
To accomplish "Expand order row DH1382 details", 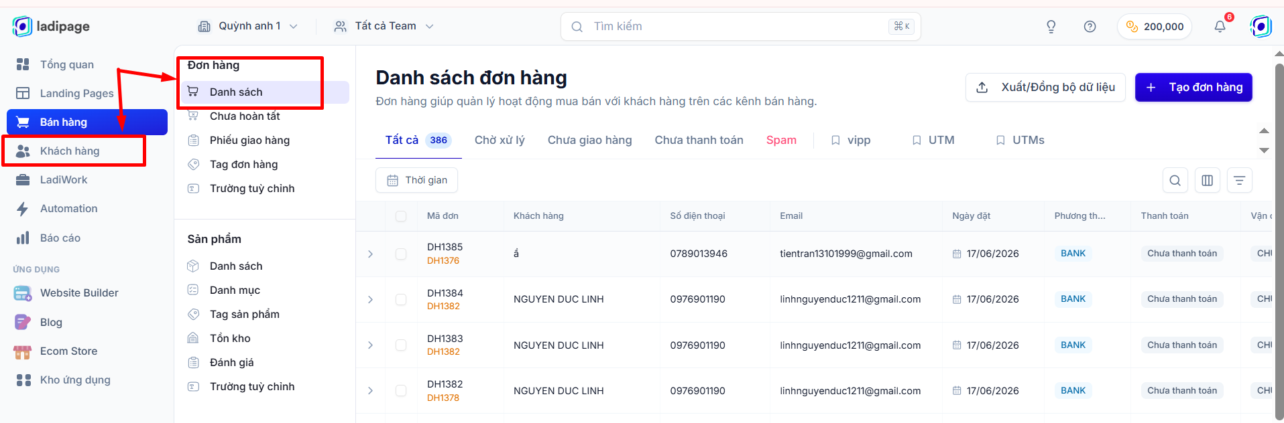I will 370,390.
